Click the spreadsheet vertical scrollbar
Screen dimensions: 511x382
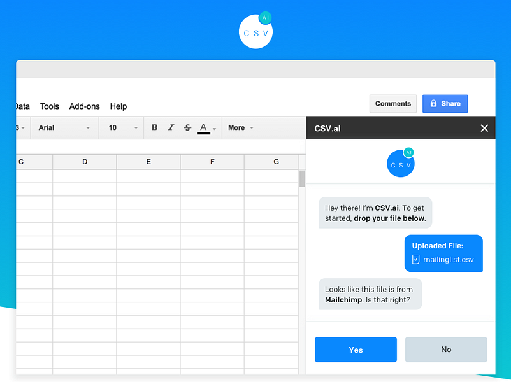301,178
